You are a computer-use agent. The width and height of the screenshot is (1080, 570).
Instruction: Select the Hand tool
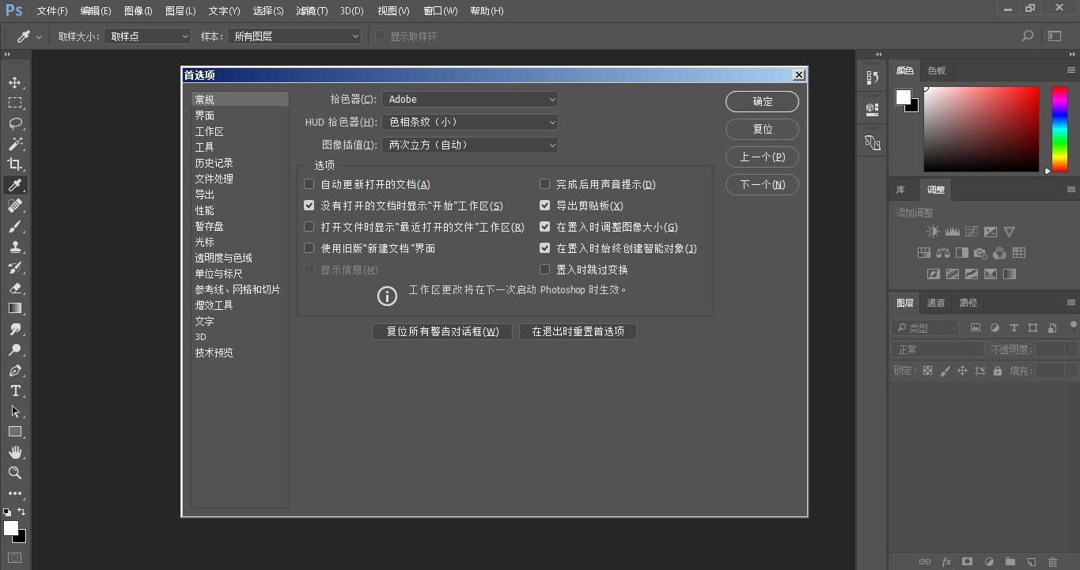15,452
